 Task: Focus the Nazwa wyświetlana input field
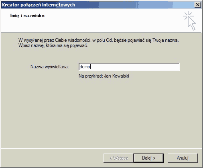click(129, 67)
